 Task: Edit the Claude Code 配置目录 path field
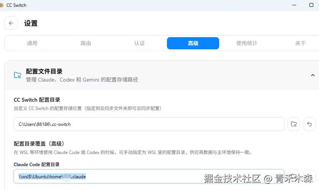149,176
